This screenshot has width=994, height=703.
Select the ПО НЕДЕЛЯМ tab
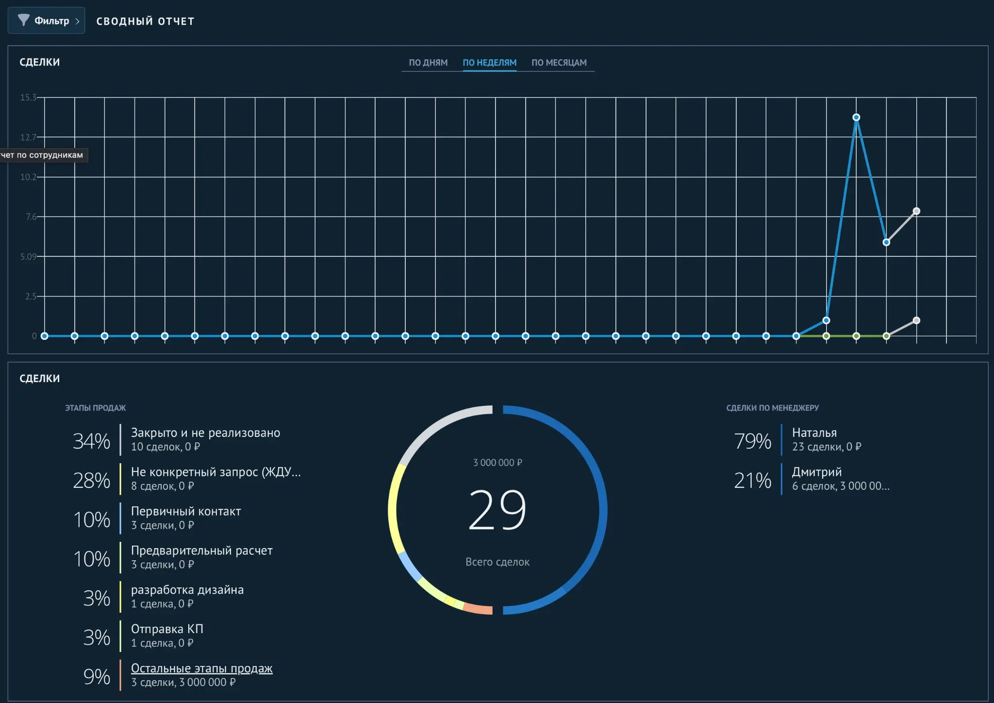[489, 63]
